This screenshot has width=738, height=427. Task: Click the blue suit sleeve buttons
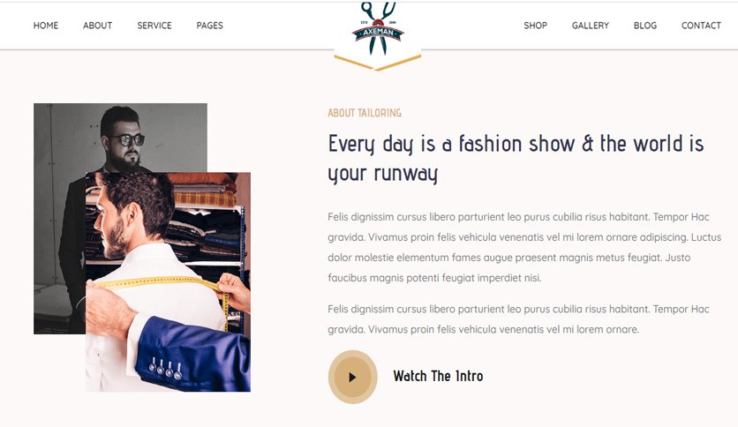[165, 369]
